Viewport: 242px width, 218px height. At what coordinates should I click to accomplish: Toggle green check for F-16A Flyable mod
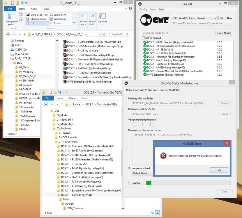tap(145, 53)
